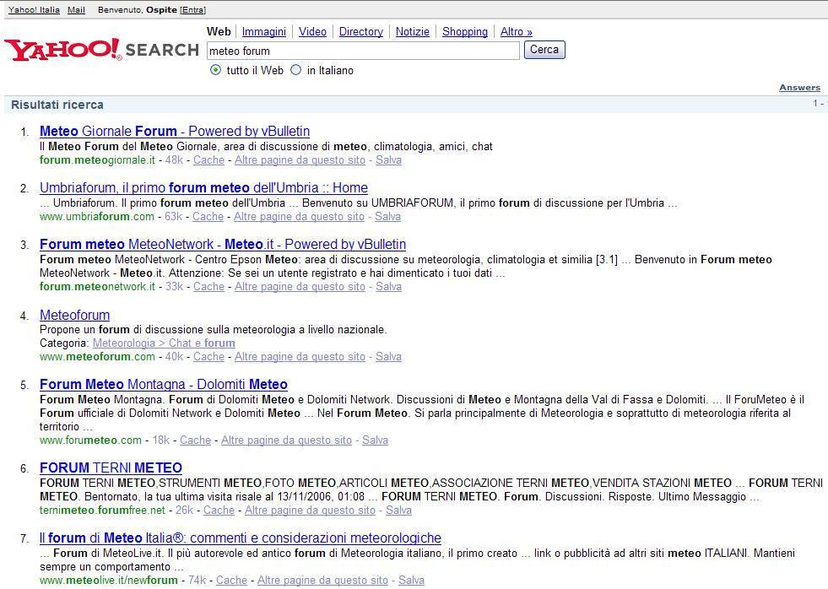Open Cache link for forumeteo.com result
828x589 pixels.
click(195, 440)
